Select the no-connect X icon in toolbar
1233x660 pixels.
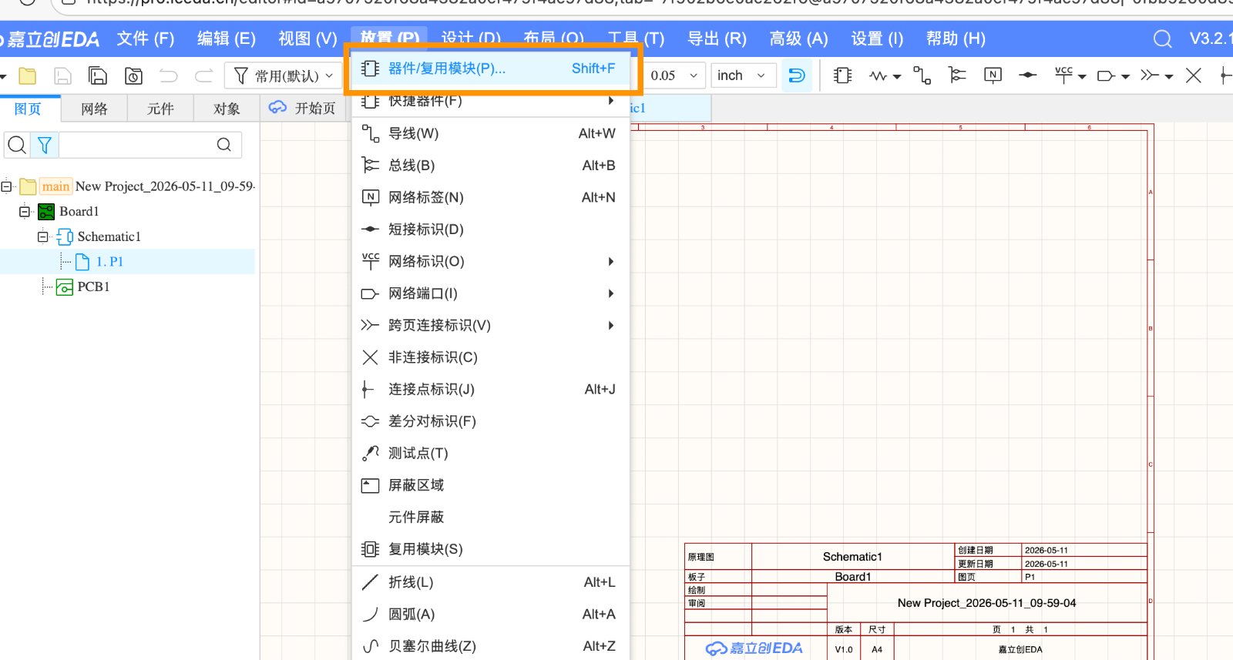pos(1194,75)
